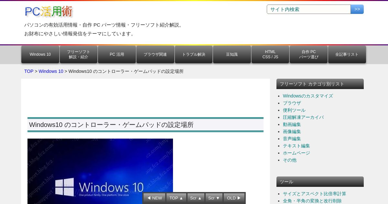
Task: Go to newer article with ◀ NEW
Action: pyautogui.click(x=155, y=198)
